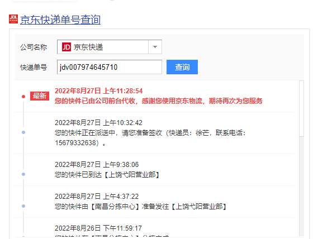The width and height of the screenshot is (318, 239).
Task: Click the red dot timeline marker
Action: [23, 97]
